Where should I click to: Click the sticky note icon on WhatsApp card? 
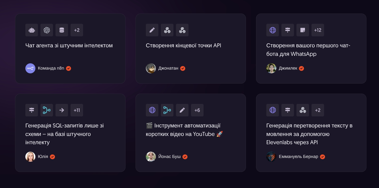click(x=303, y=30)
